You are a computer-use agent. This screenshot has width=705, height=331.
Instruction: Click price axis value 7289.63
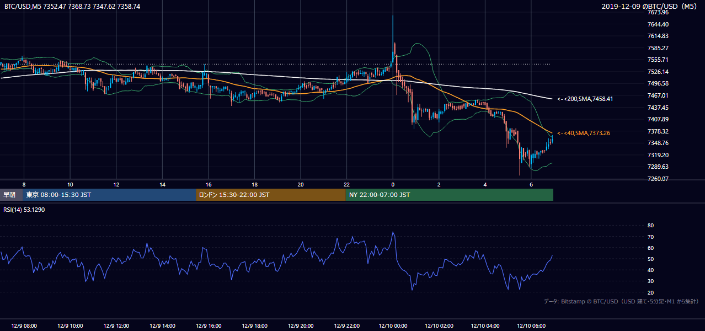click(658, 167)
